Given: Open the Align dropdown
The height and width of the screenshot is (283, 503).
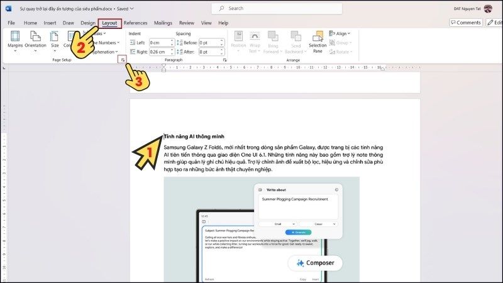Looking at the screenshot, I should (340, 33).
